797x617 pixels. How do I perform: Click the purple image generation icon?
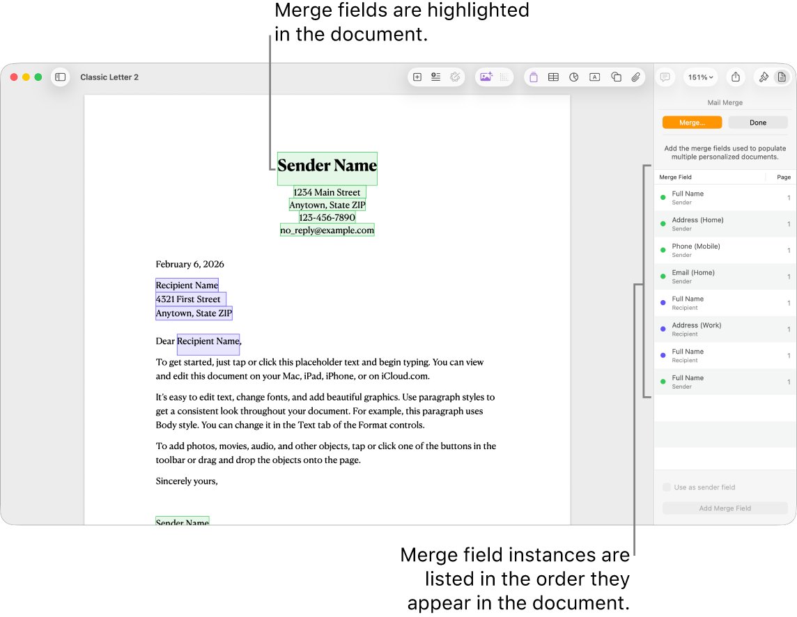[x=486, y=77]
